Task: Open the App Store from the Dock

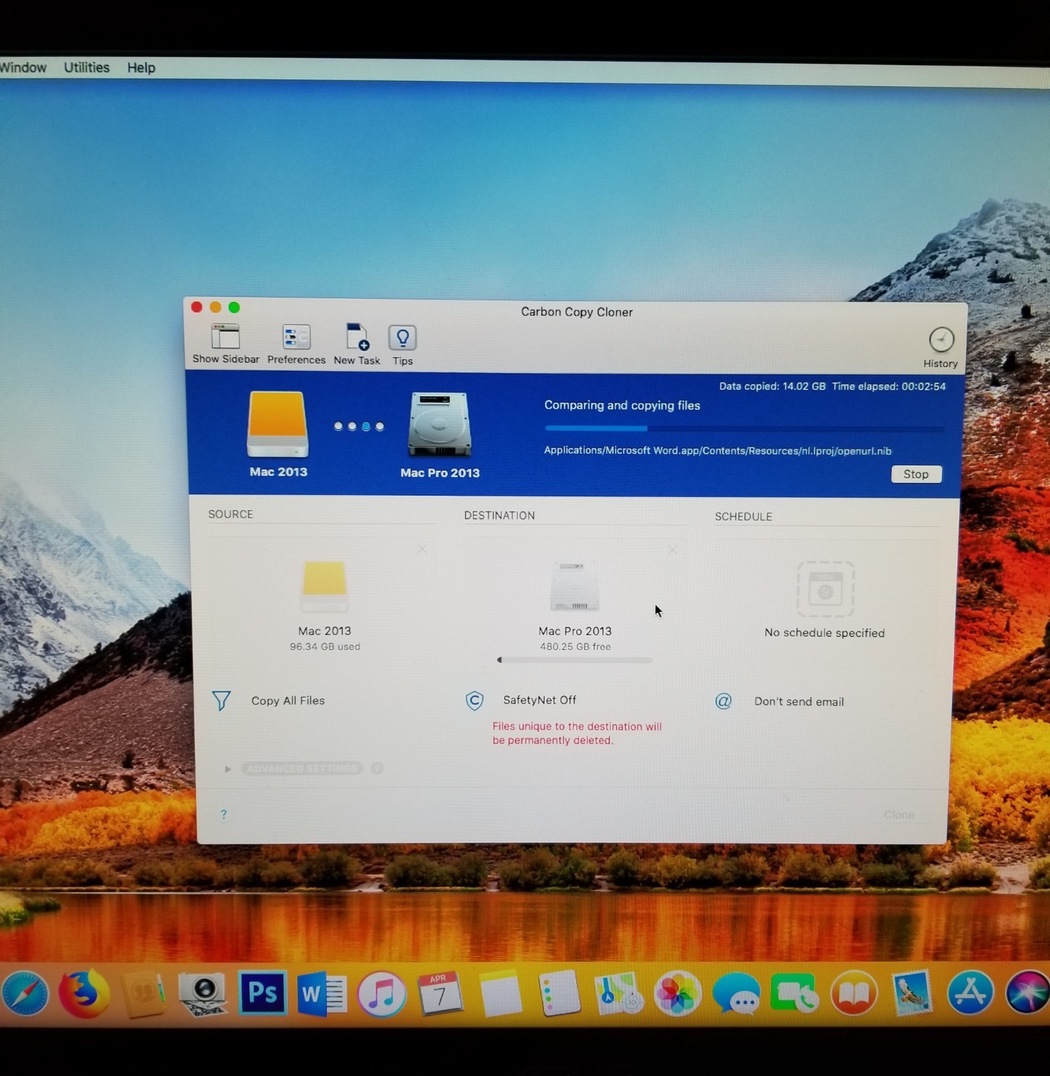Action: tap(971, 993)
